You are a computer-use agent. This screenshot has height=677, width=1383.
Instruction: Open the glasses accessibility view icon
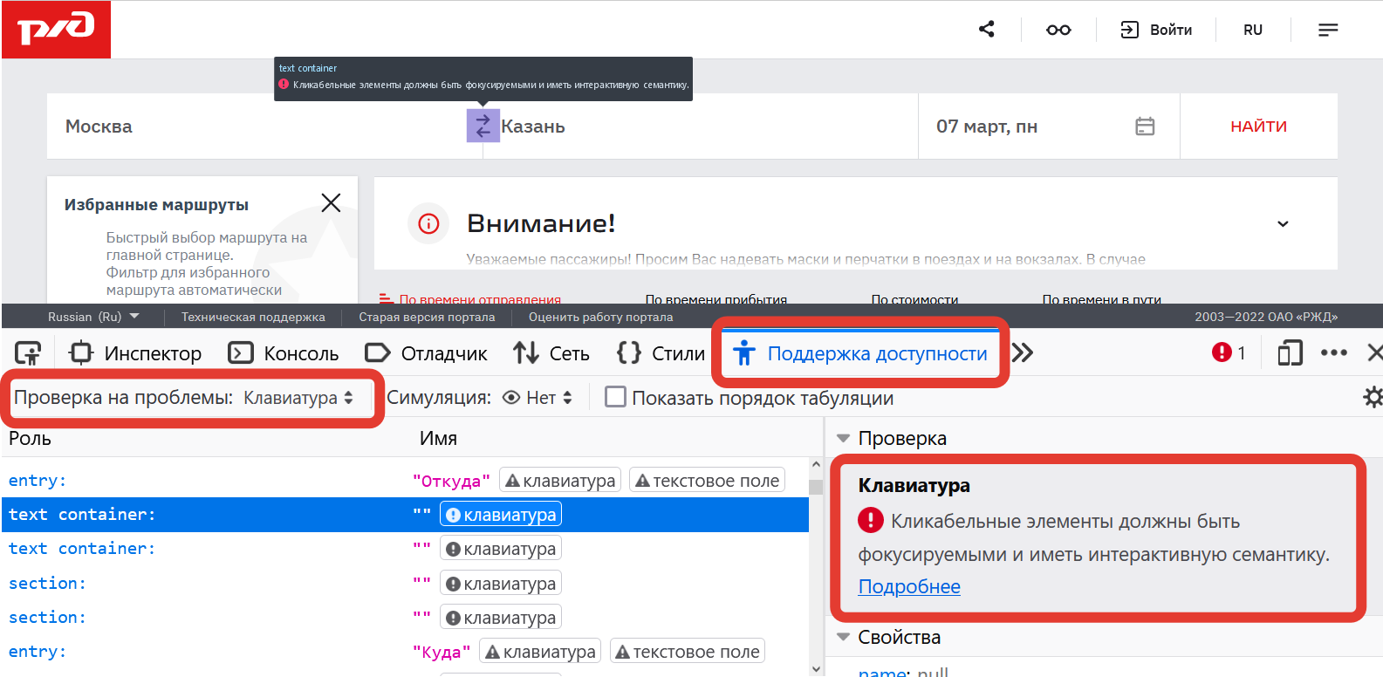click(x=1058, y=30)
